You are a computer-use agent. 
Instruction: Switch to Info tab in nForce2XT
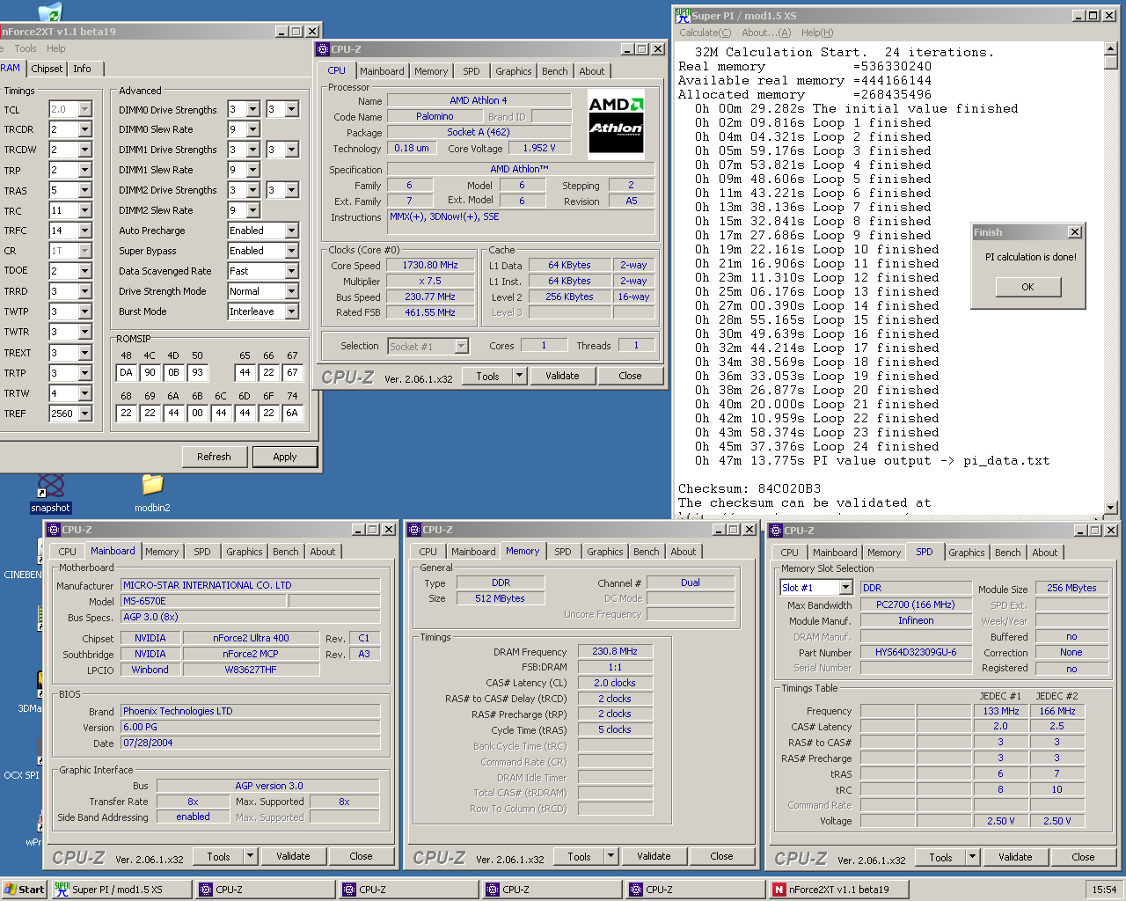(x=82, y=69)
